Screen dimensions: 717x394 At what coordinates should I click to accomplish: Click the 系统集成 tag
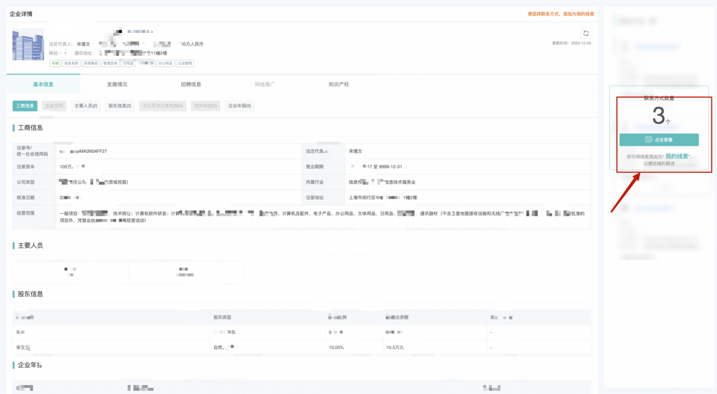click(x=91, y=63)
